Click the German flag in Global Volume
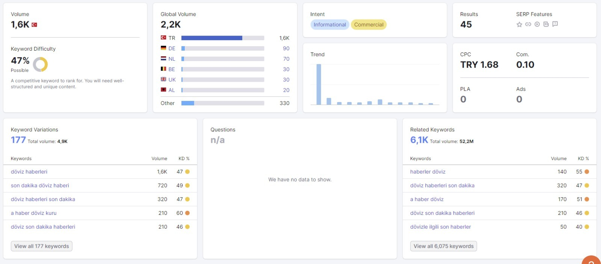 163,48
